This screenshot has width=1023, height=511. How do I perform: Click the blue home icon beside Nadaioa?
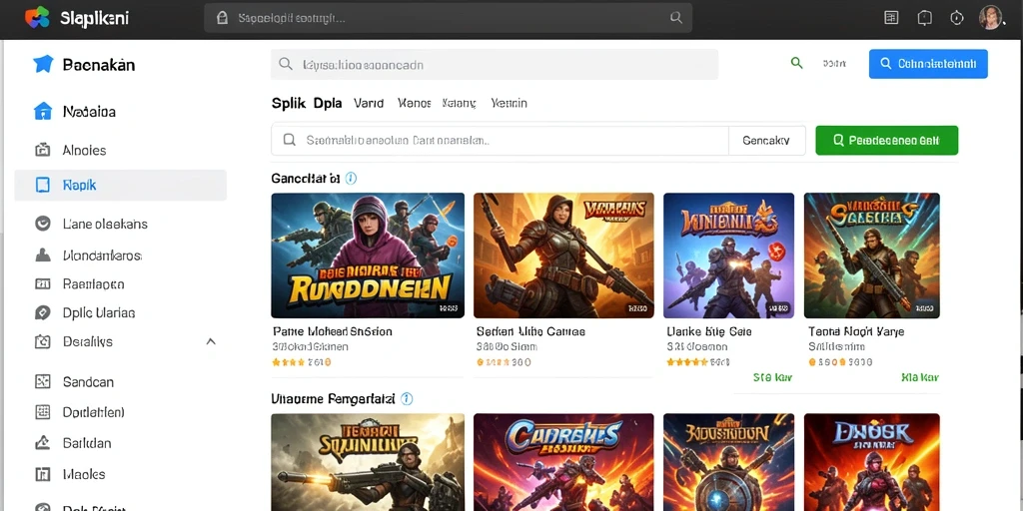42,112
